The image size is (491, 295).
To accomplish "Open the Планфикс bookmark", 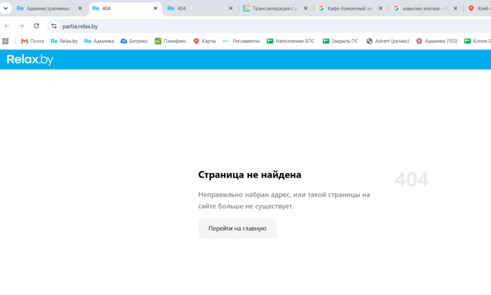I will [x=170, y=41].
